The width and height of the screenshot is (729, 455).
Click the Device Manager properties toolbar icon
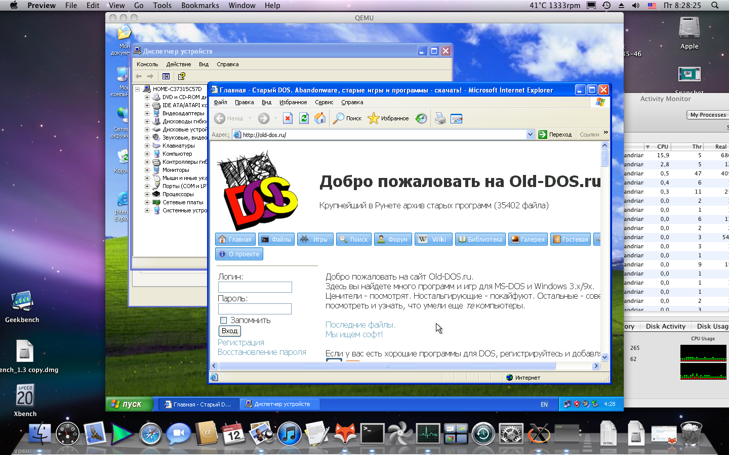pyautogui.click(x=166, y=76)
